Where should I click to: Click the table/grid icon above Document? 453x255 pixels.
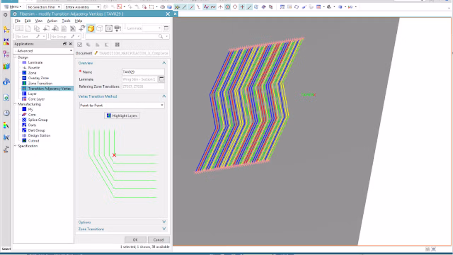[117, 45]
